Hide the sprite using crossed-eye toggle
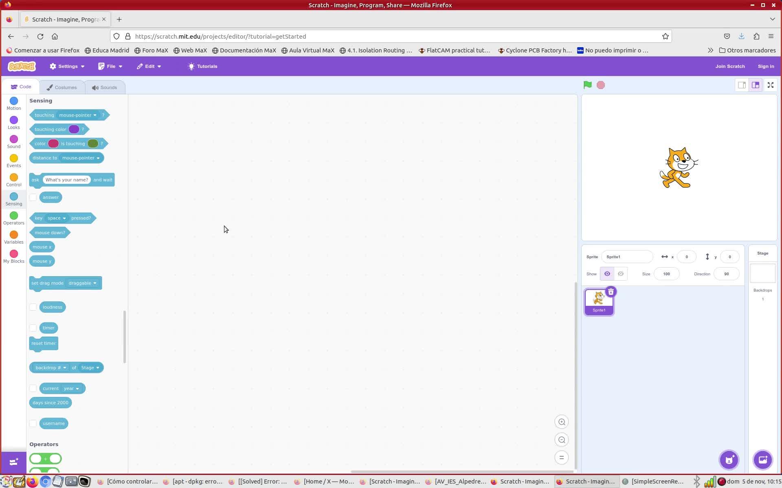The width and height of the screenshot is (782, 488). pos(620,274)
